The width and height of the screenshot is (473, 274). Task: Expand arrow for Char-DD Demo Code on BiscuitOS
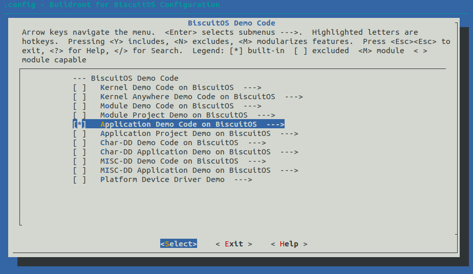[257, 143]
